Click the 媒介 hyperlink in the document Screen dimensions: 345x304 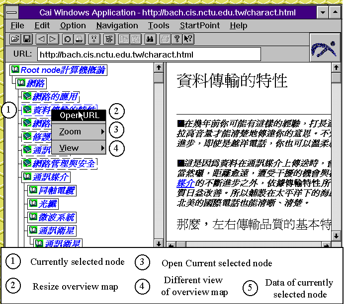click(183, 183)
